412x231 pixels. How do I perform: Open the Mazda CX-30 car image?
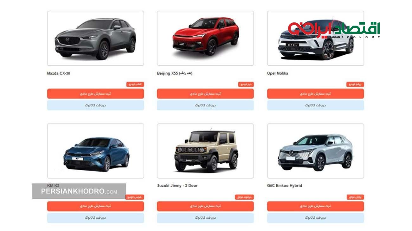pyautogui.click(x=95, y=38)
